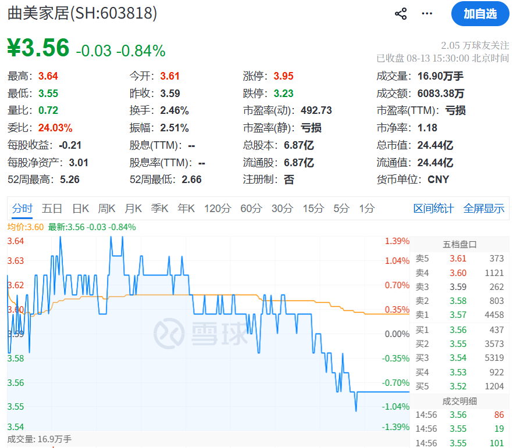513x448 pixels.
Task: Click the 买4 order row with 922
Action: click(x=459, y=372)
